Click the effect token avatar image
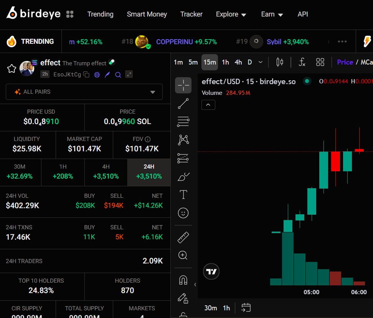The image size is (373, 318). tap(27, 68)
